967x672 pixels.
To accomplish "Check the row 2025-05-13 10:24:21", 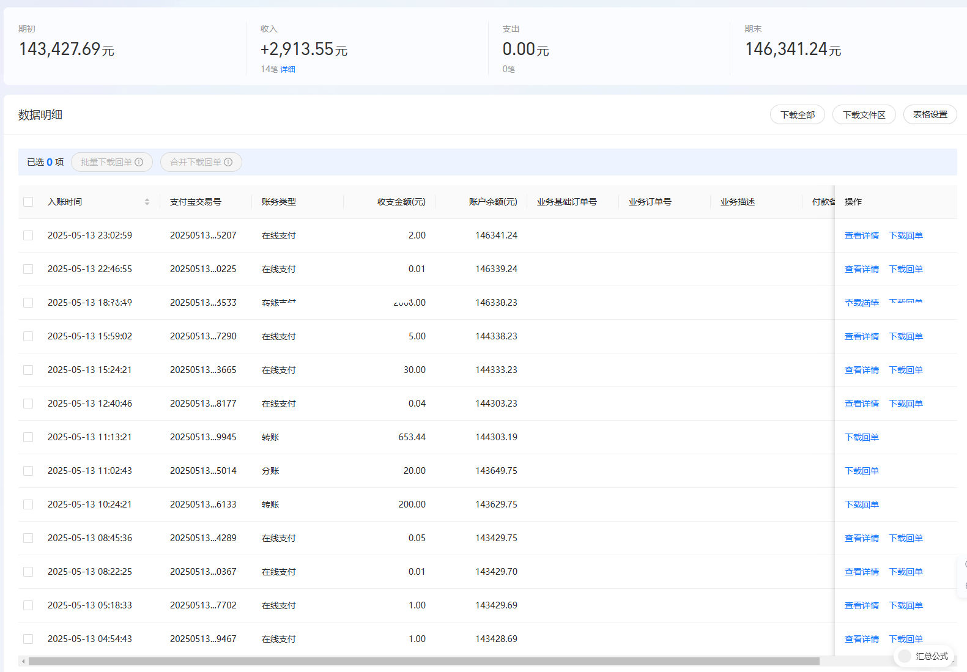I will point(28,504).
